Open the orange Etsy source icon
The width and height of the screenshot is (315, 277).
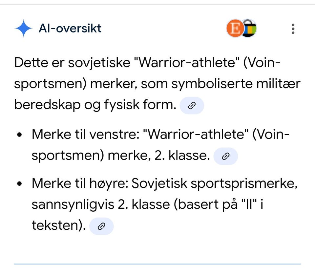235,28
